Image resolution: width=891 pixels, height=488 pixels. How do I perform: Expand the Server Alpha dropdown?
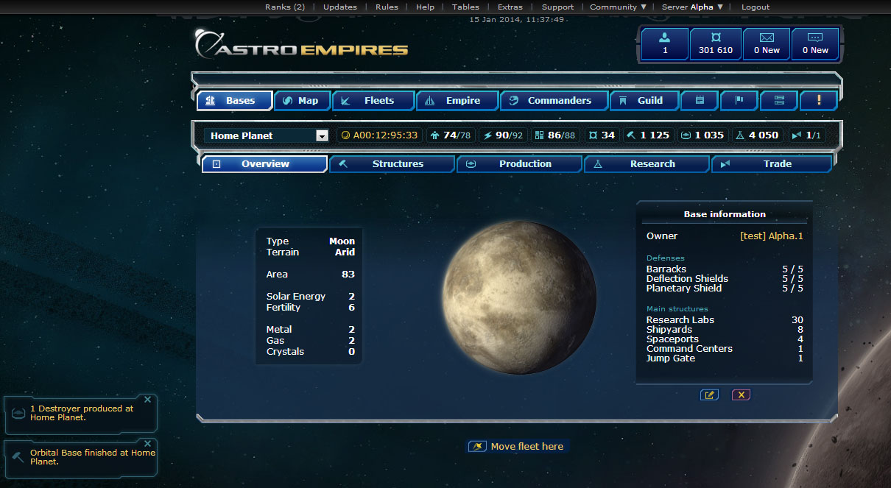coord(692,7)
